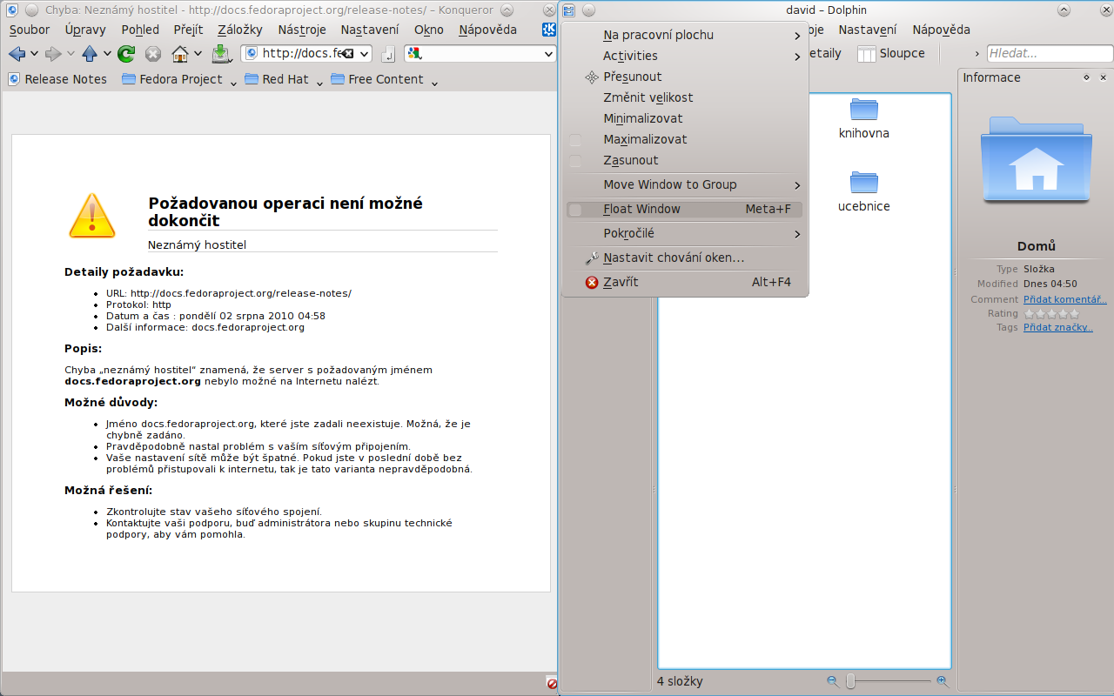This screenshot has width=1114, height=696.
Task: Click the download/save icon in Konqueror toolbar
Action: [221, 54]
